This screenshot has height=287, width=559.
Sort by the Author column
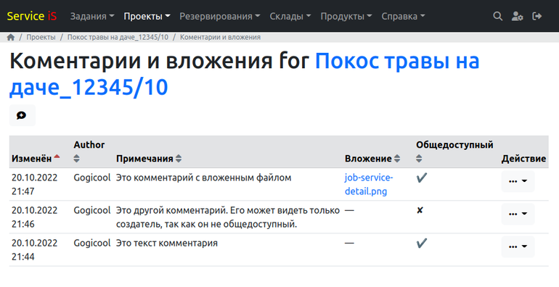tap(89, 151)
